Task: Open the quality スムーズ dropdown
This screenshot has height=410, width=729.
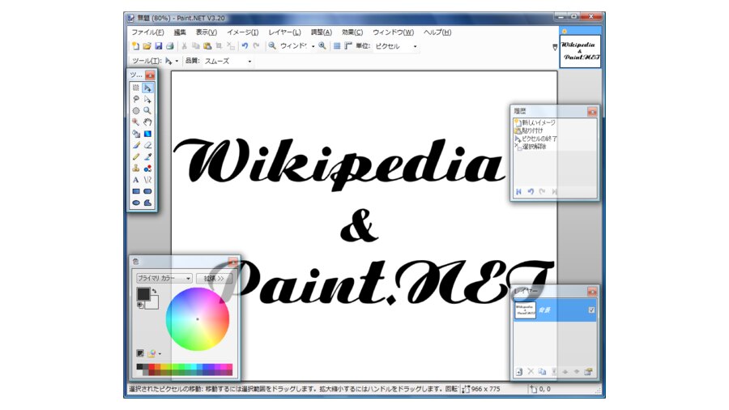Action: click(228, 62)
